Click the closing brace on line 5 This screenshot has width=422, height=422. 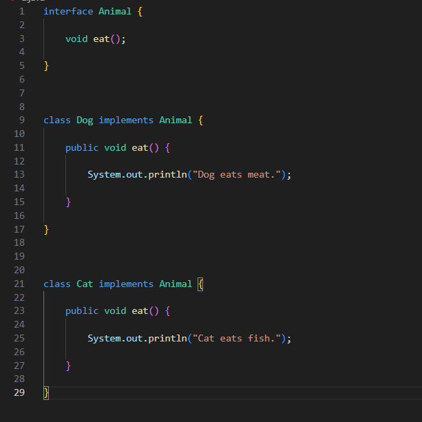[46, 66]
